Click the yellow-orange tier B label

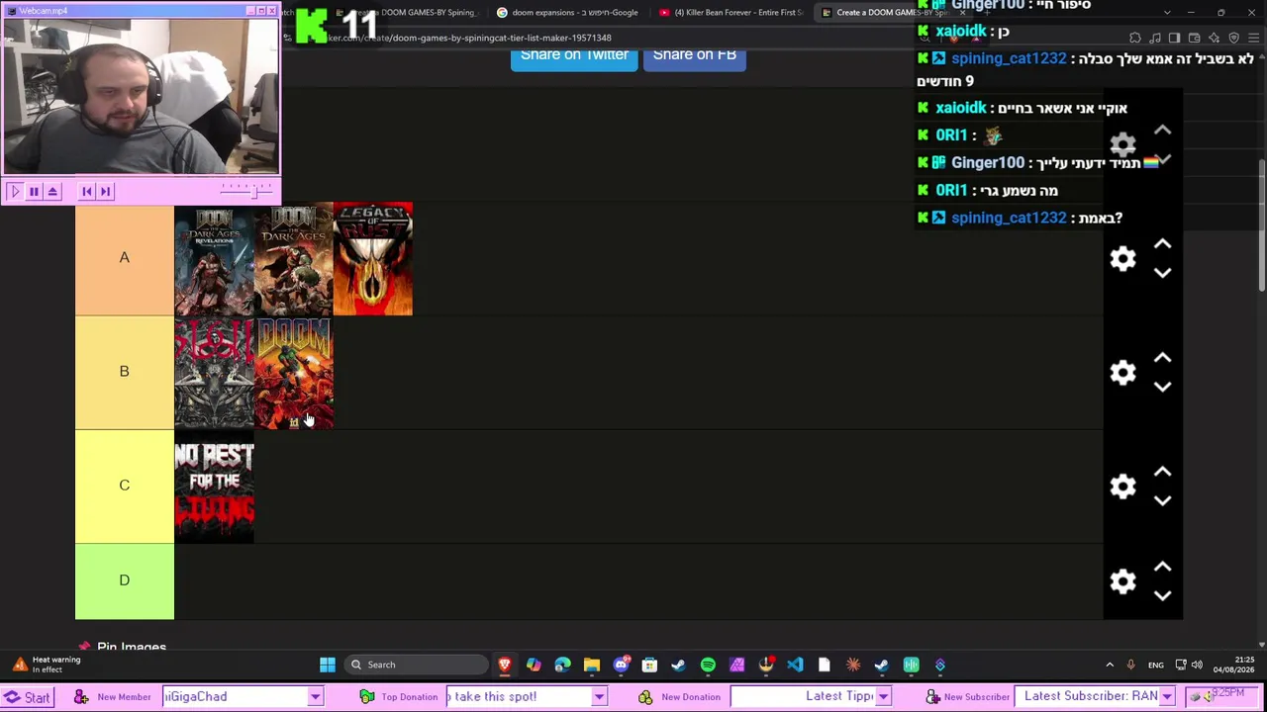(x=125, y=372)
